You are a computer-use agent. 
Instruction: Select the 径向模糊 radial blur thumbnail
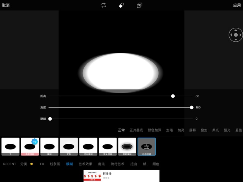(88, 147)
